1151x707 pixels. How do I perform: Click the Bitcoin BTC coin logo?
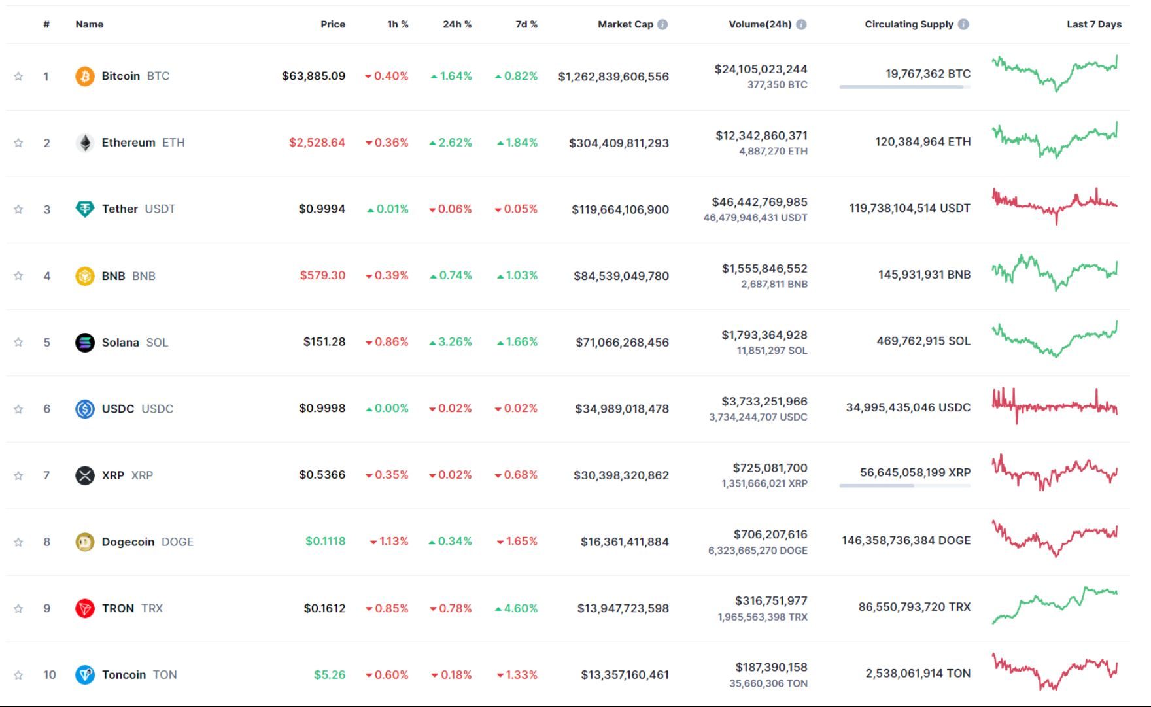(84, 75)
